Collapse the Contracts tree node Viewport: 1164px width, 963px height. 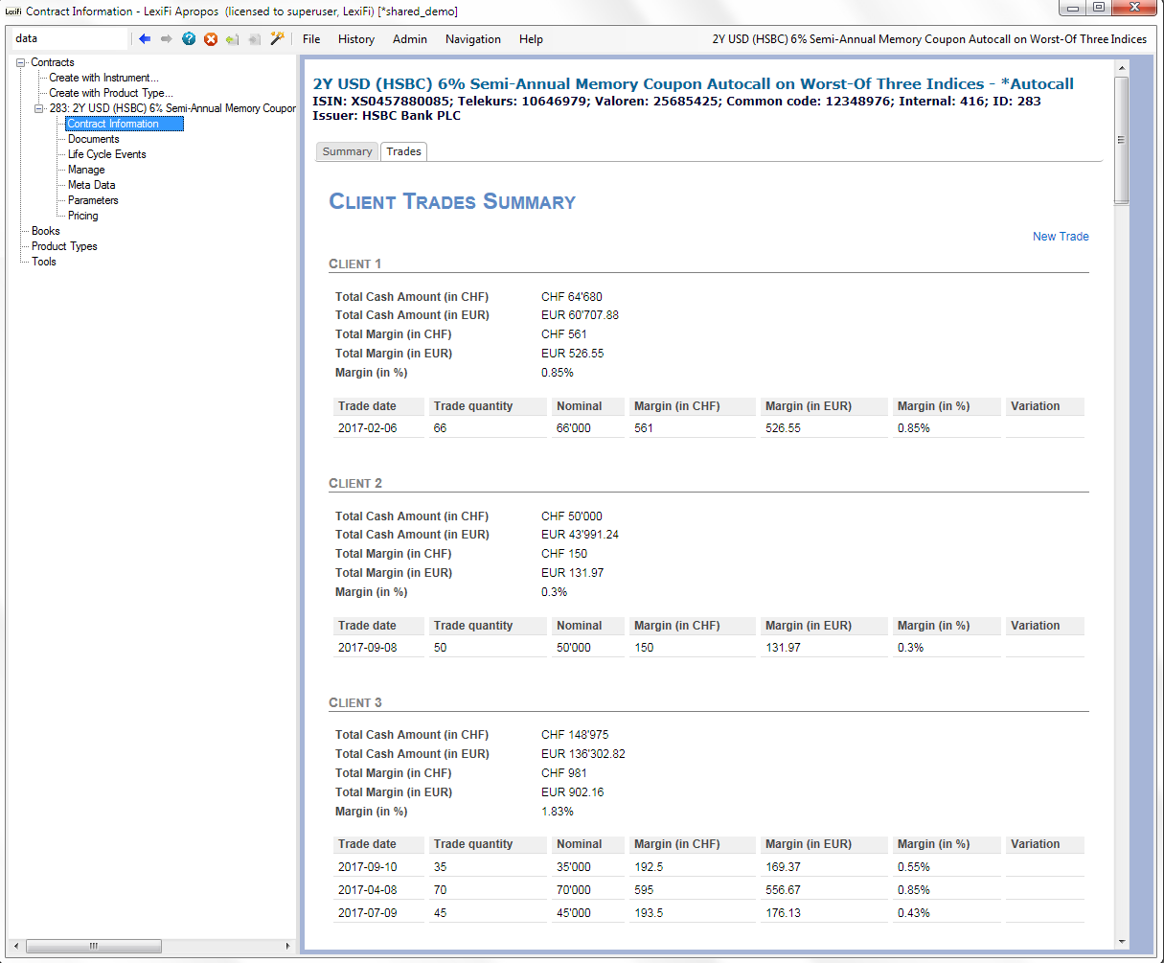click(x=21, y=62)
